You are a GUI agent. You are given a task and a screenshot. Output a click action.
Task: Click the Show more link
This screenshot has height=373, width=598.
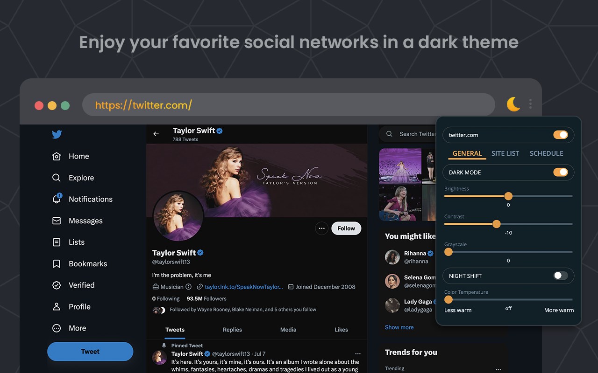(x=399, y=327)
